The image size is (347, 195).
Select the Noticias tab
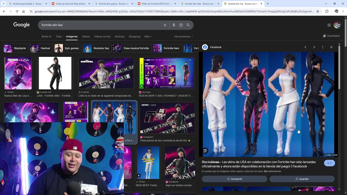(120, 37)
